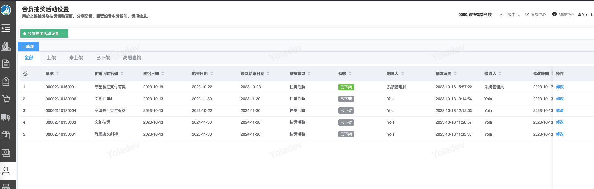594x189 pixels.
Task: Click the 帮助中心 question mark icon
Action: click(554, 14)
